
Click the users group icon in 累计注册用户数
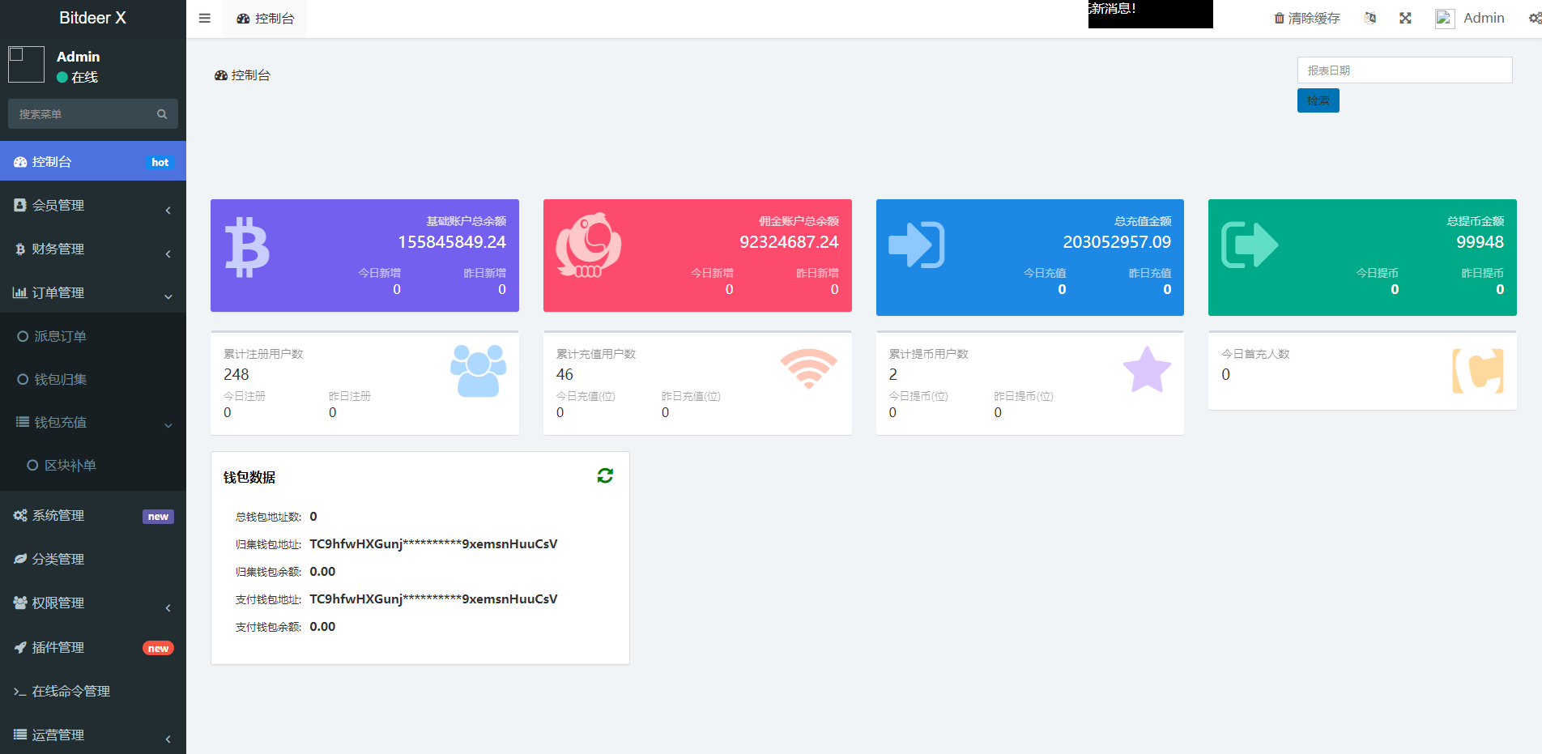click(478, 371)
